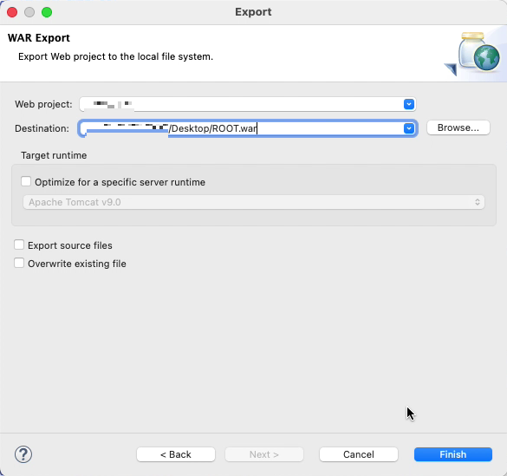Expand the Web project dropdown arrow
This screenshot has width=507, height=476.
(409, 104)
